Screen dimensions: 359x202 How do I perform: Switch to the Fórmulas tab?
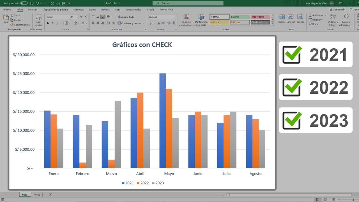pyautogui.click(x=79, y=10)
